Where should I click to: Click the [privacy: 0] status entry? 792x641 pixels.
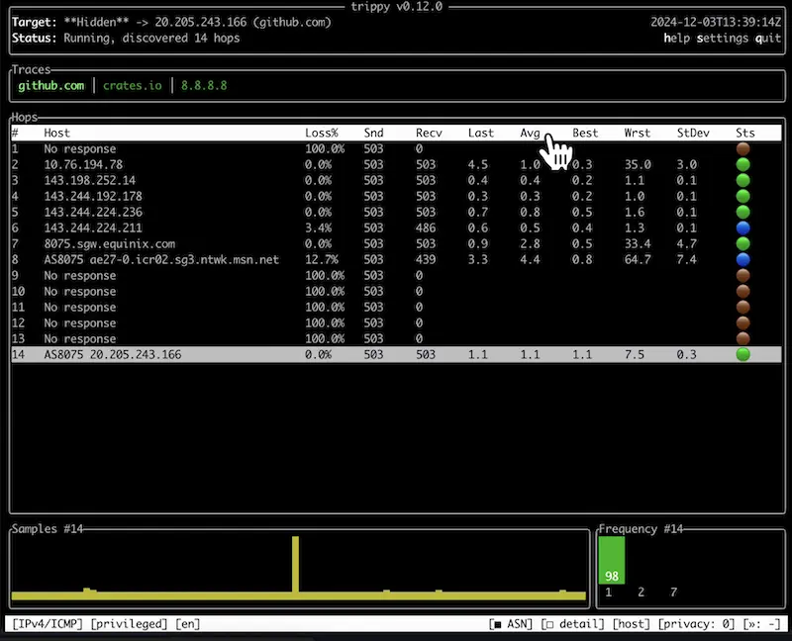point(697,624)
